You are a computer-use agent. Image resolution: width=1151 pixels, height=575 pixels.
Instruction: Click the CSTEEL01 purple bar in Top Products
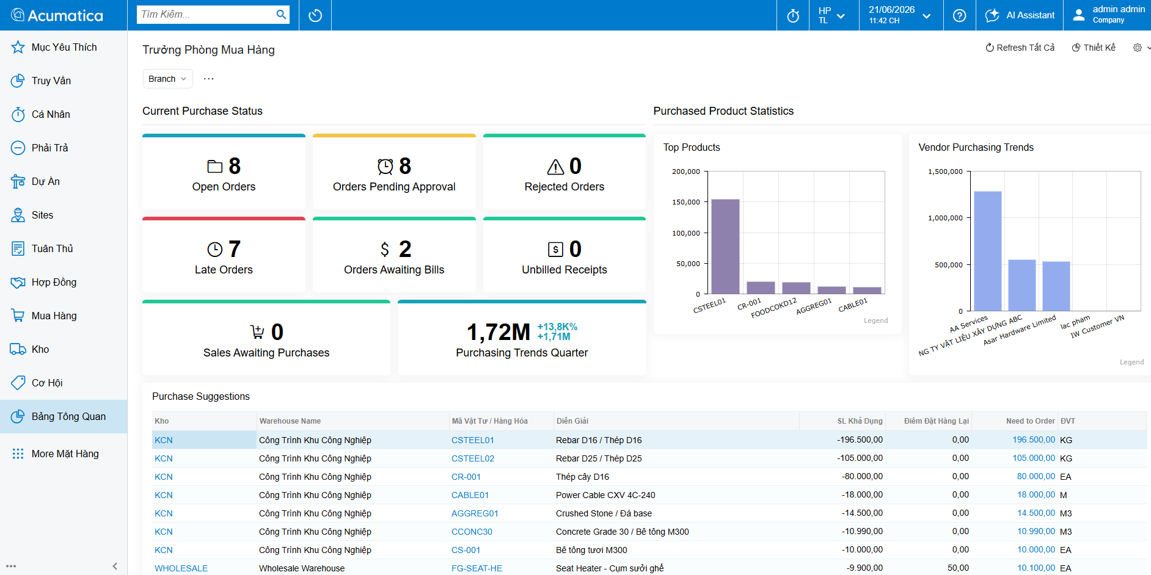(725, 247)
